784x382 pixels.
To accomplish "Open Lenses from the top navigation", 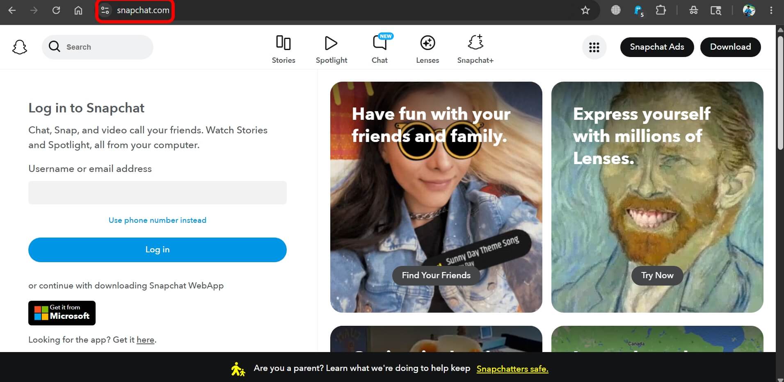I will [x=427, y=49].
